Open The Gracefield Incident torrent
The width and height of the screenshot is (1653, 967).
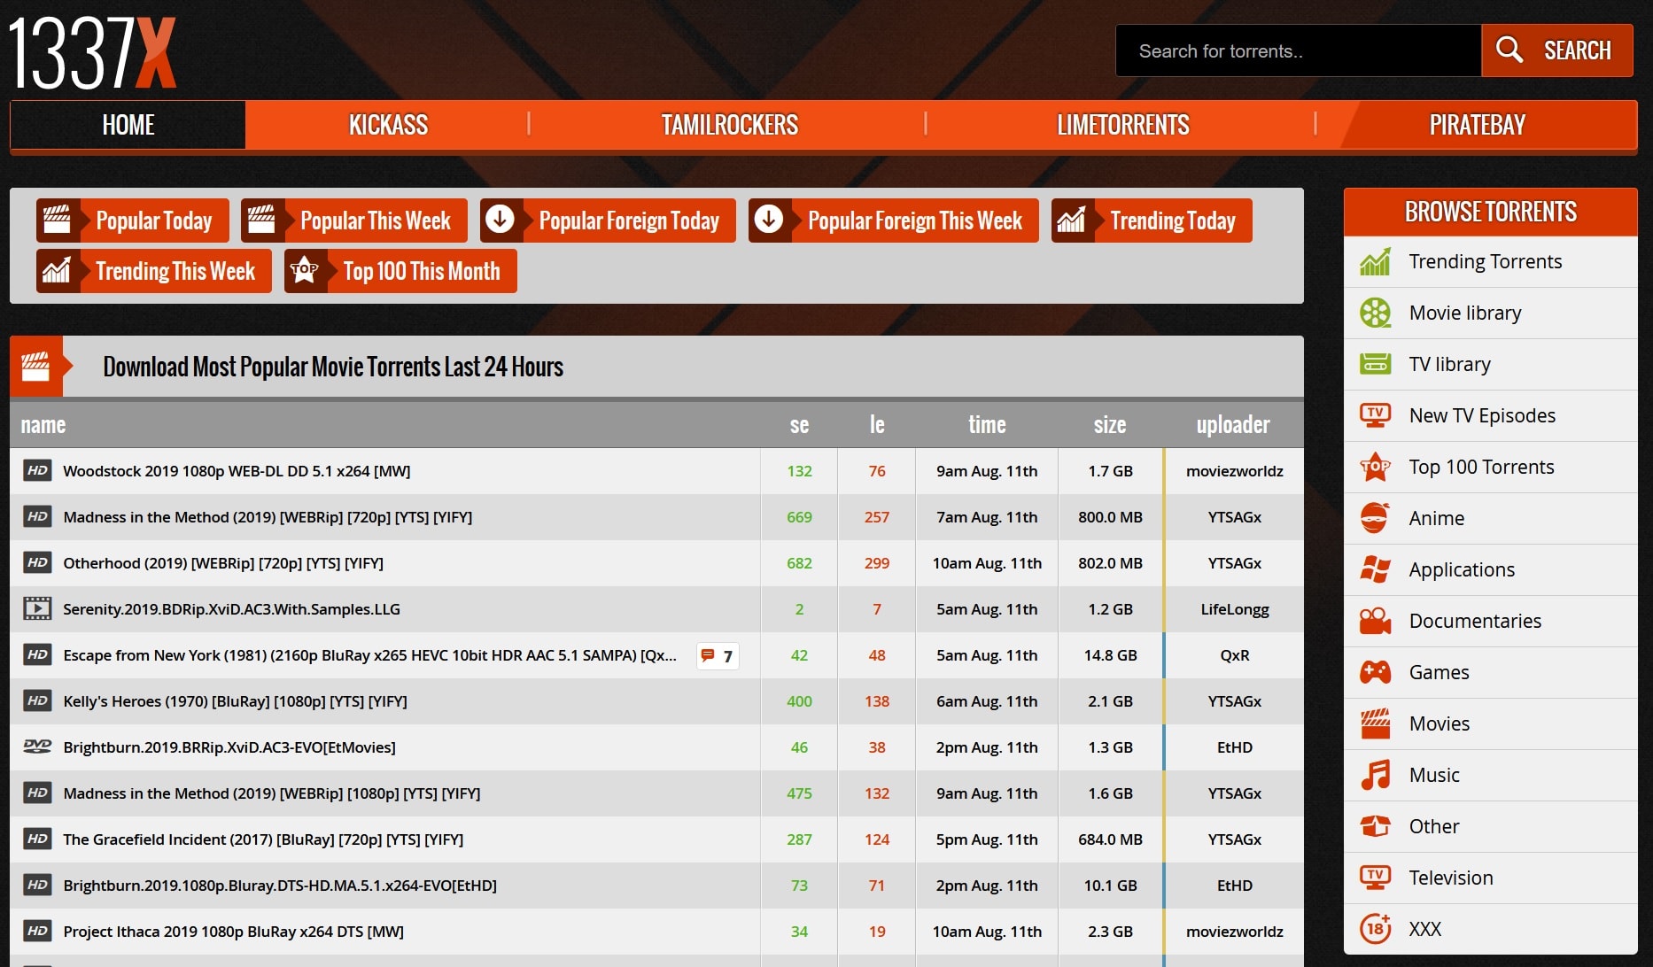click(263, 839)
